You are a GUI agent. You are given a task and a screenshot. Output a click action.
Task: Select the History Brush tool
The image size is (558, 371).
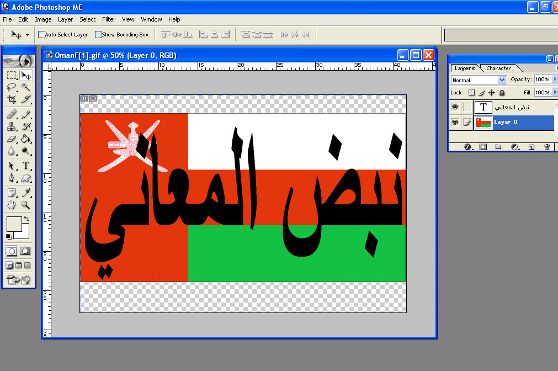[x=26, y=127]
